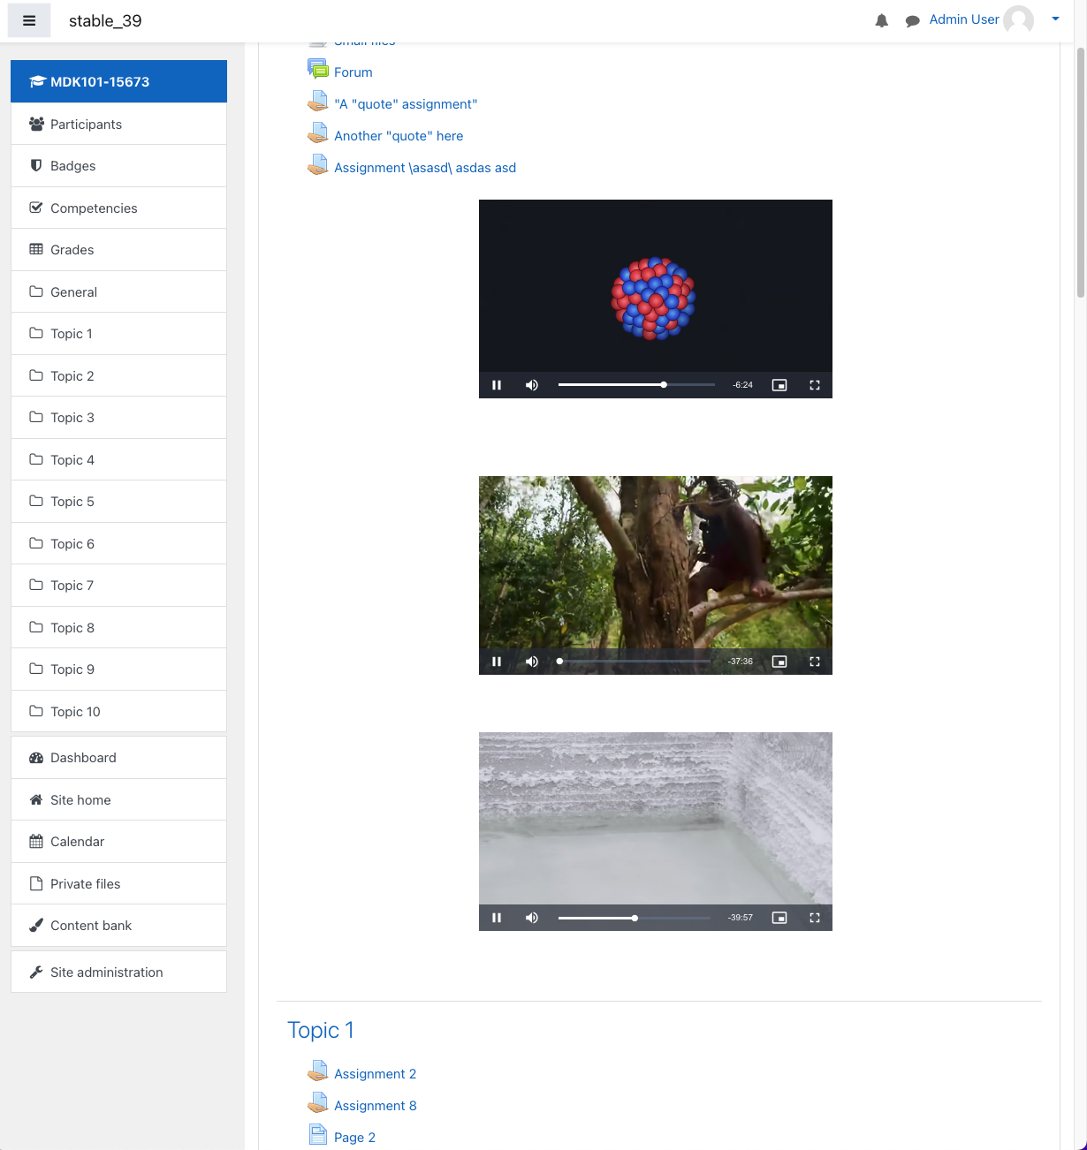The height and width of the screenshot is (1150, 1087).
Task: Jump to Topic 10 in the sidebar
Action: click(x=118, y=711)
